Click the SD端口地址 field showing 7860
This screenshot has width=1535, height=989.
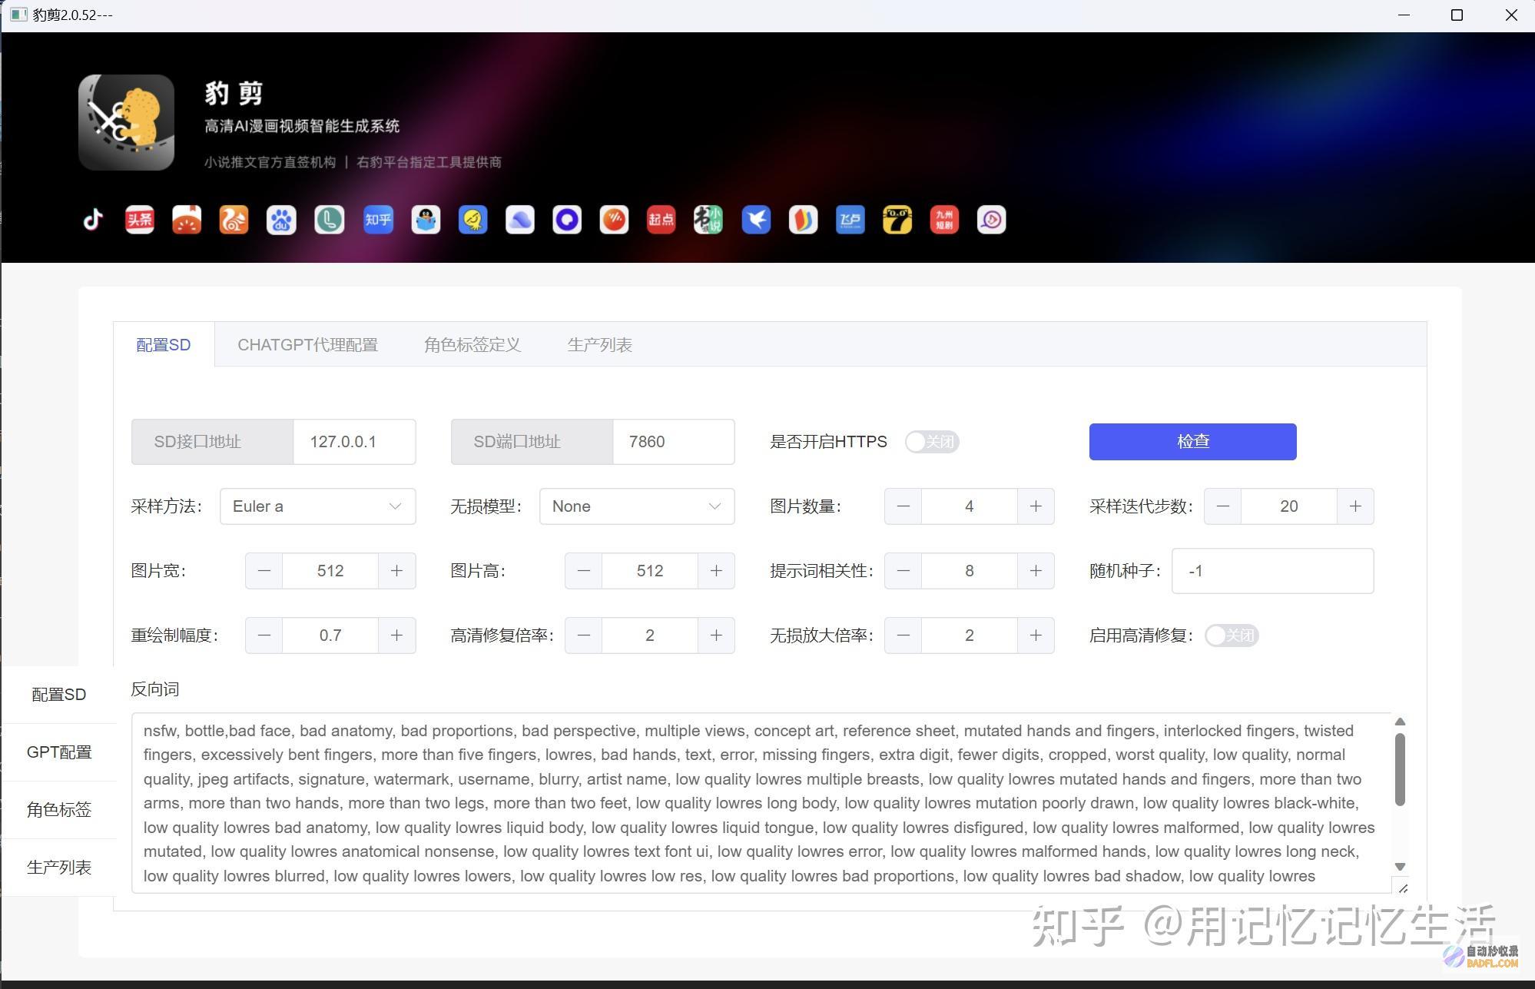674,442
